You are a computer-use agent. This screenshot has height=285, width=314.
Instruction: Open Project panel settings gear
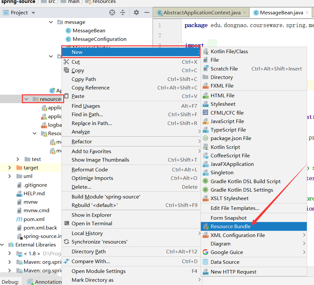pos(136,13)
